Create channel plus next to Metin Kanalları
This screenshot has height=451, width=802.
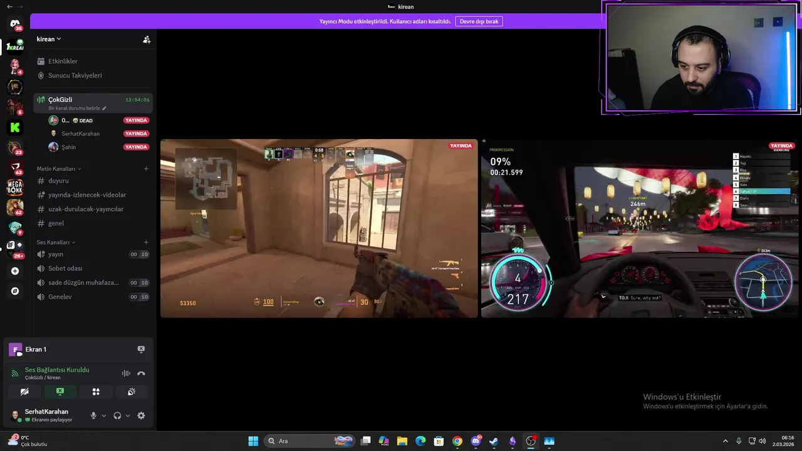pyautogui.click(x=146, y=168)
